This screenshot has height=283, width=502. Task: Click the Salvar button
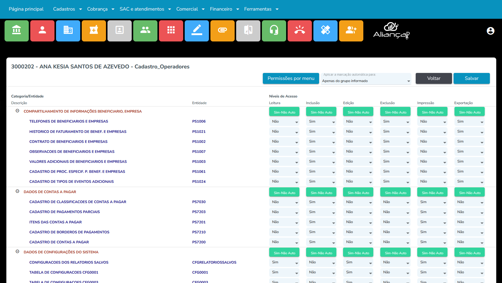point(471,78)
